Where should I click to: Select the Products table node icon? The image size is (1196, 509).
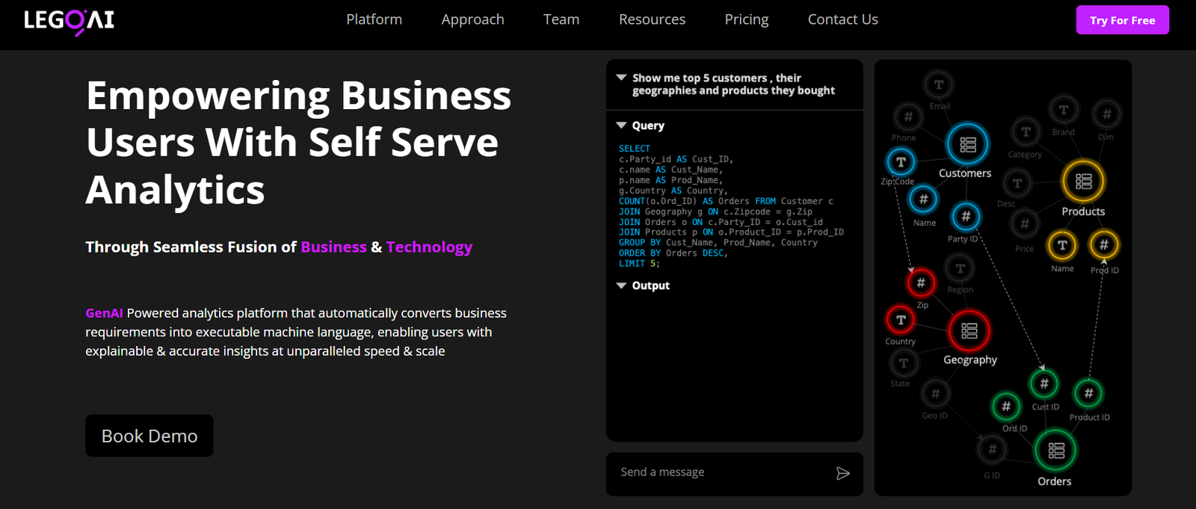point(1083,181)
